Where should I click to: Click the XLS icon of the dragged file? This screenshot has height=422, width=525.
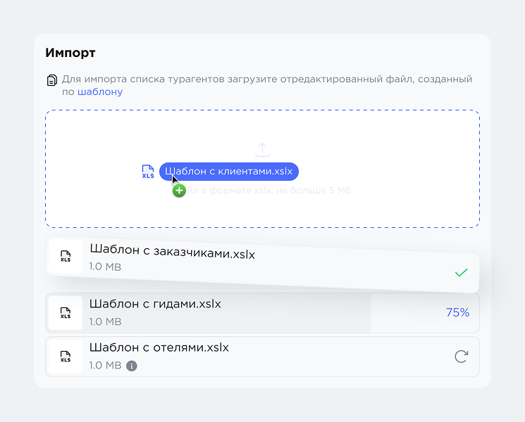148,172
